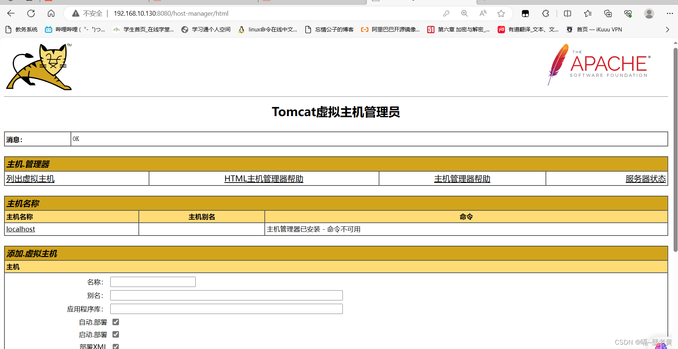Open browser essentials heart icon
This screenshot has width=678, height=349.
coord(628,14)
